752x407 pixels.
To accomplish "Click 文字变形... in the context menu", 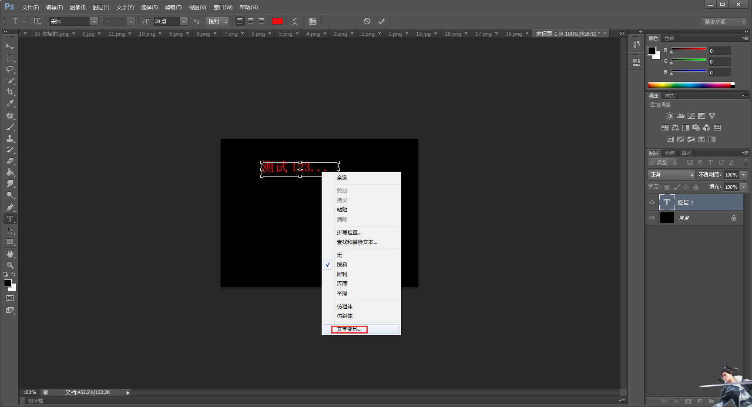I will [x=349, y=330].
